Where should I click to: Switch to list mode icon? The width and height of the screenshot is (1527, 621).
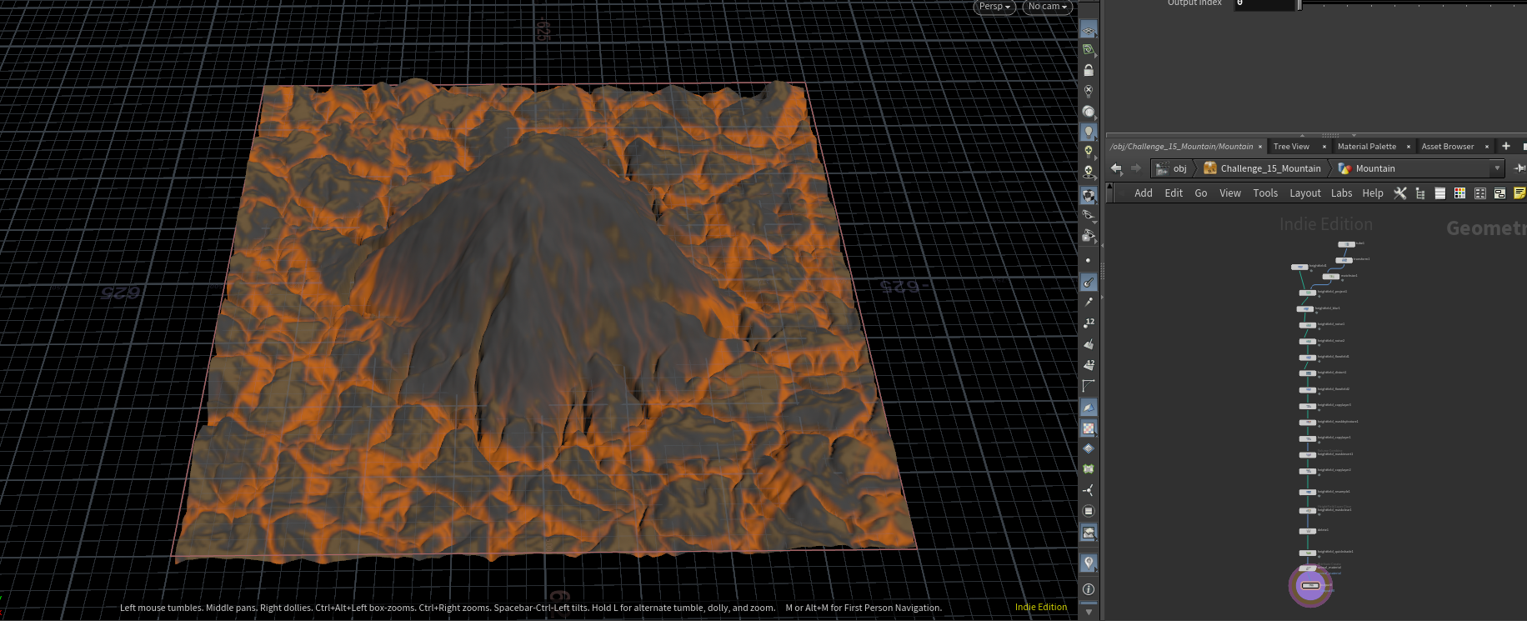(x=1440, y=193)
